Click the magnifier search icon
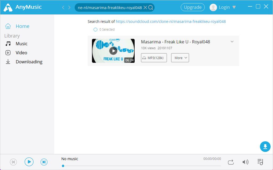This screenshot has width=273, height=170. (x=151, y=7)
